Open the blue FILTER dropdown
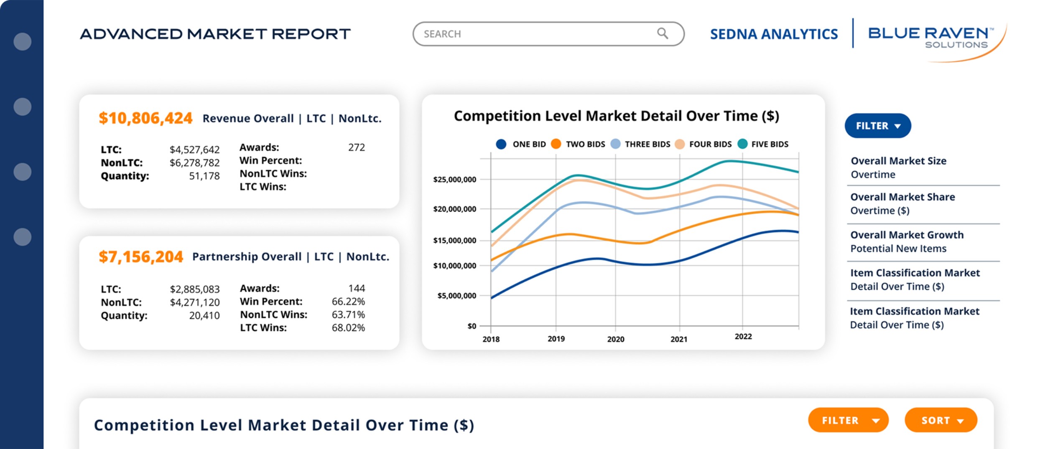This screenshot has width=1045, height=449. point(877,125)
